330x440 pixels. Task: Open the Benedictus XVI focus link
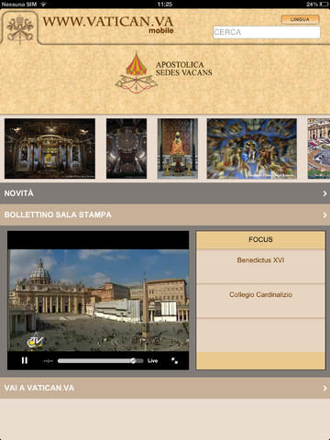coord(260,260)
